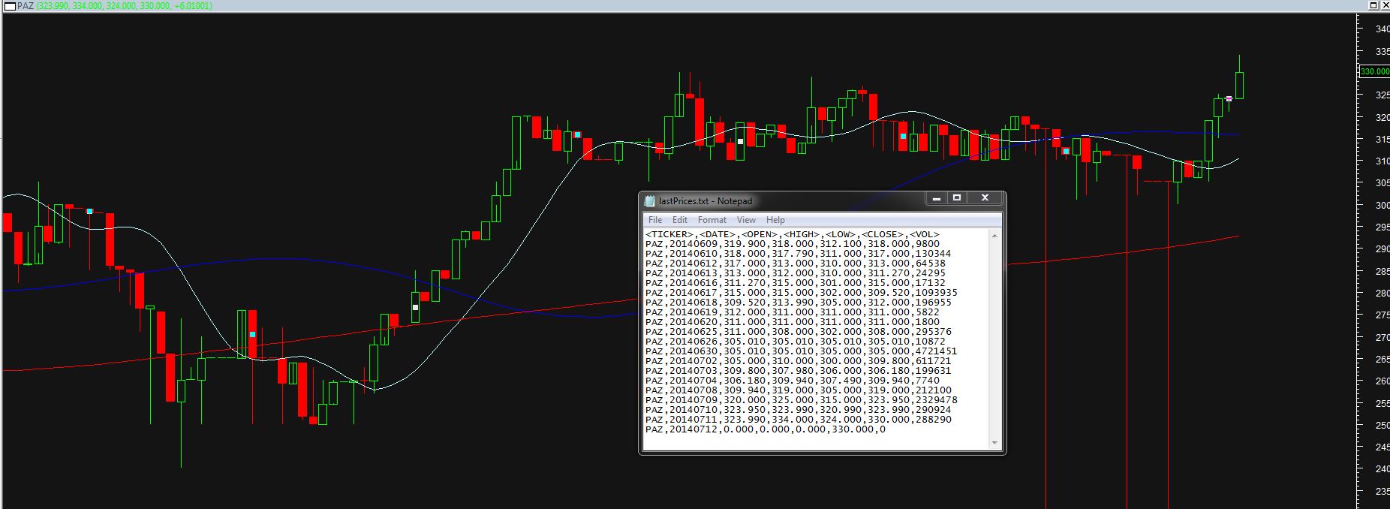This screenshot has height=509, width=1390.
Task: Click the 245 label on the price axis
Action: click(1382, 447)
